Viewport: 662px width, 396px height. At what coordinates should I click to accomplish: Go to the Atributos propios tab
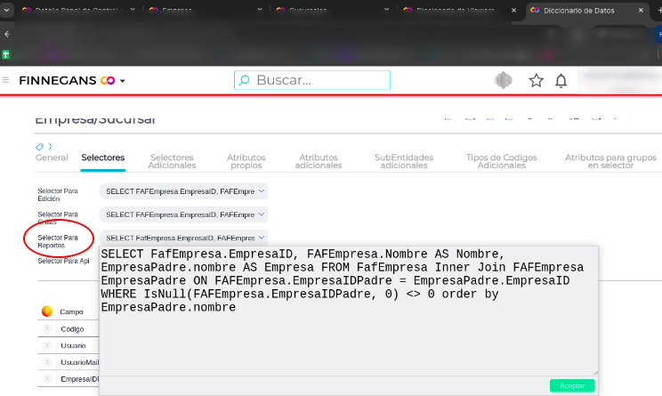pos(246,161)
